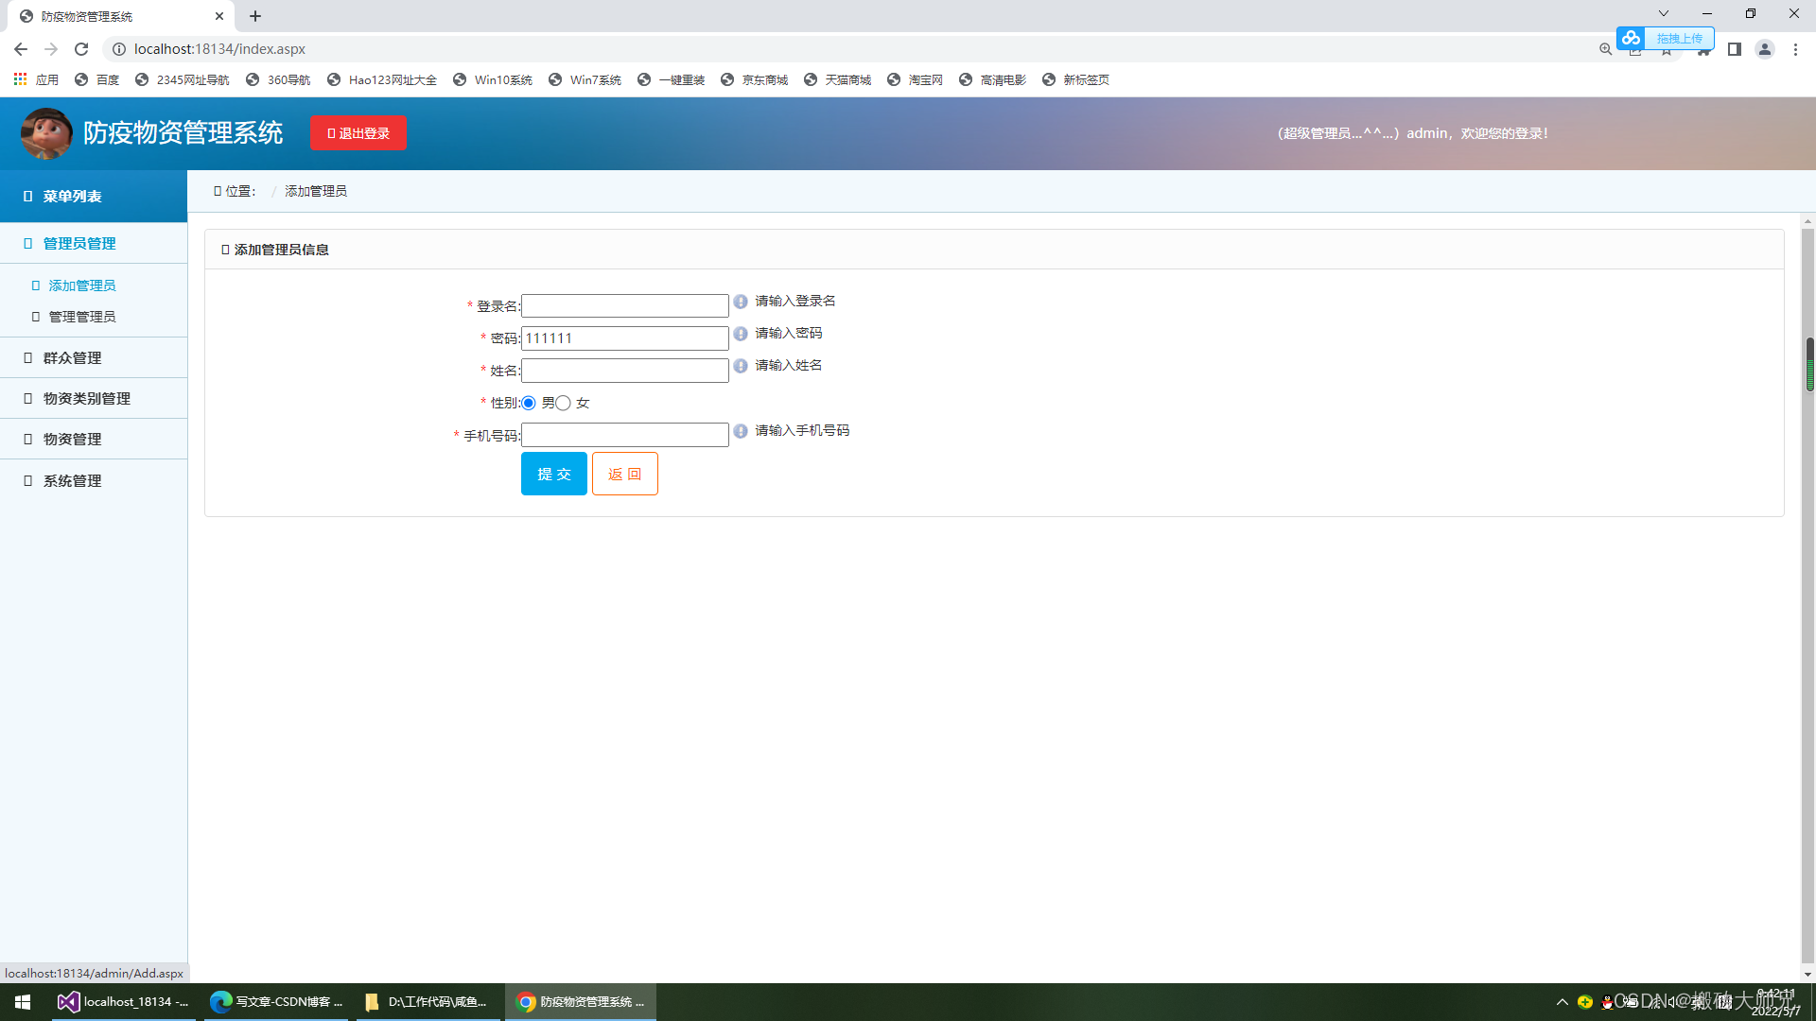The image size is (1816, 1021).
Task: Select the 男 gender radio button
Action: coord(529,404)
